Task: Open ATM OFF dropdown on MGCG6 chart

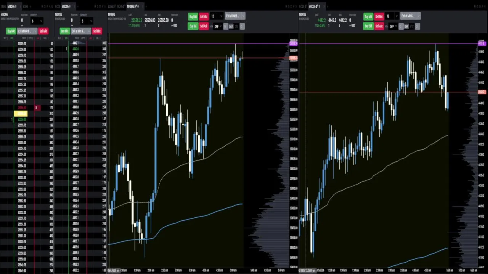Action: click(x=393, y=26)
